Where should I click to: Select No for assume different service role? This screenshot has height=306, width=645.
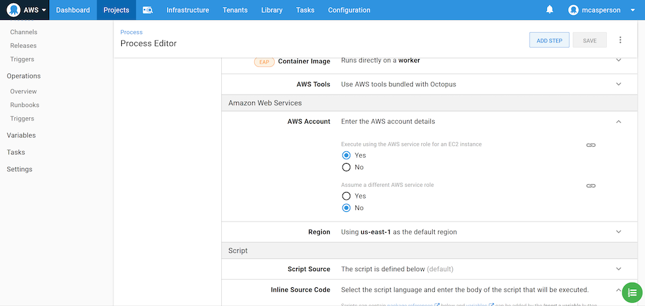[x=346, y=208]
